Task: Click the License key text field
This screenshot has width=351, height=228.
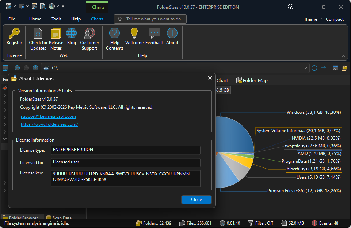Action: 126,178
